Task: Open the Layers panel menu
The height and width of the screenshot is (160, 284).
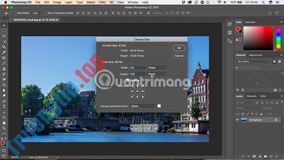Action: (281, 96)
